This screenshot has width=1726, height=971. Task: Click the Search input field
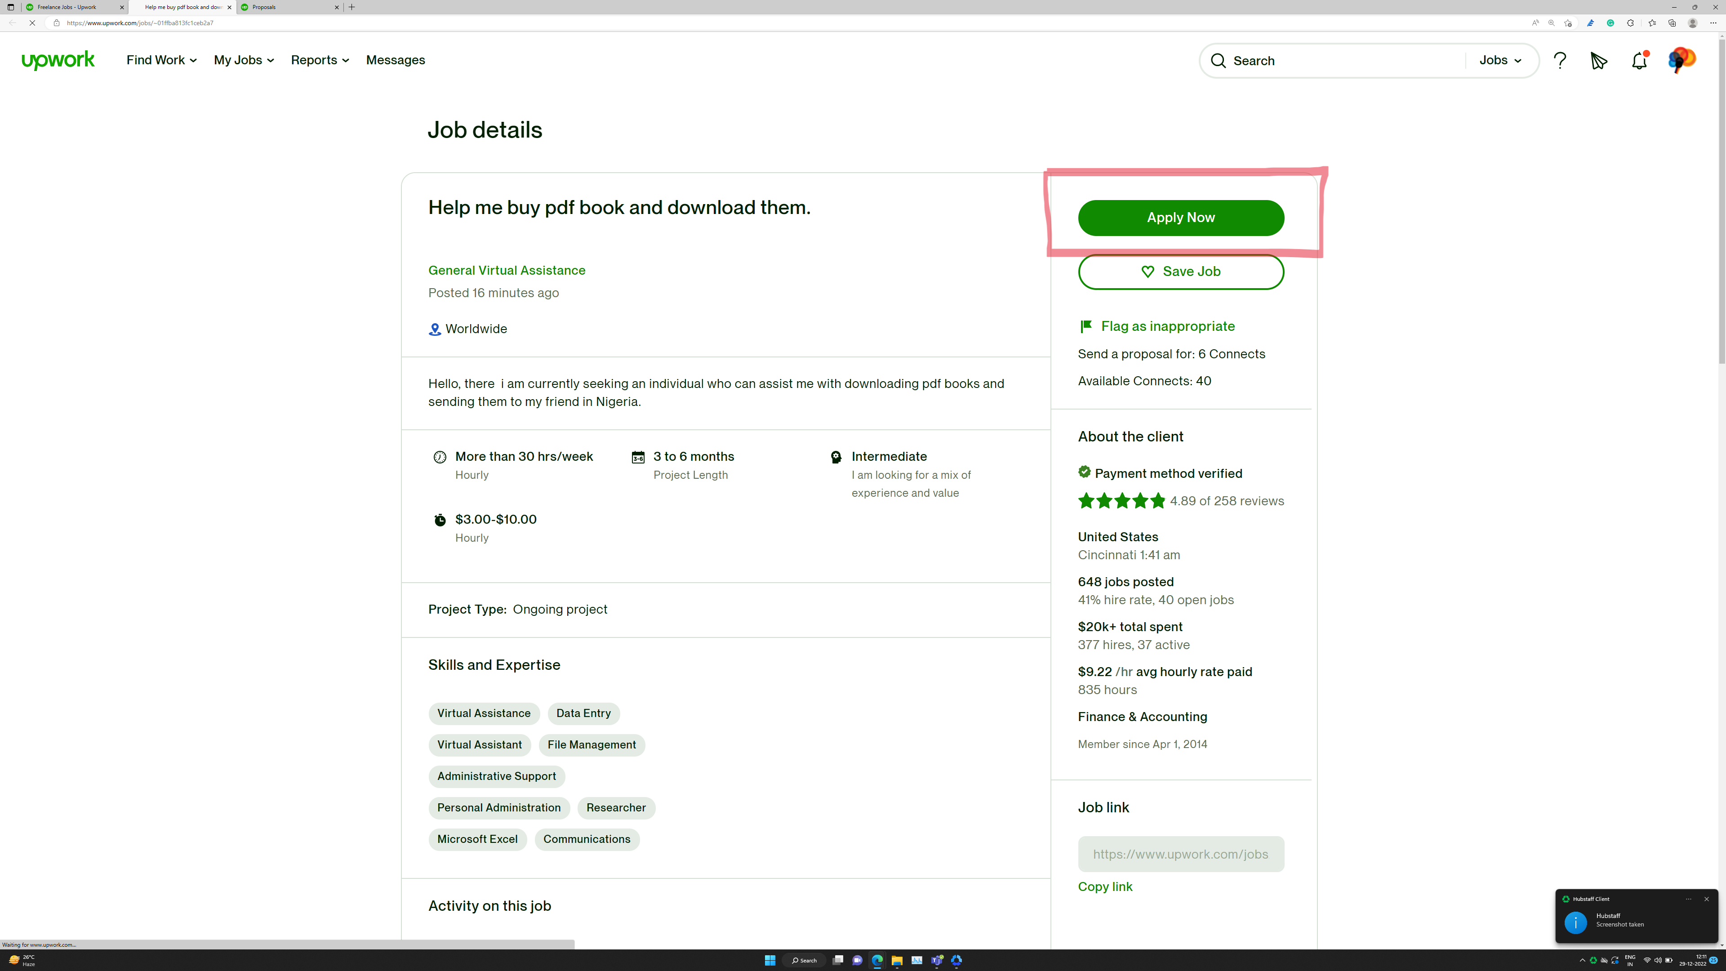(1347, 61)
